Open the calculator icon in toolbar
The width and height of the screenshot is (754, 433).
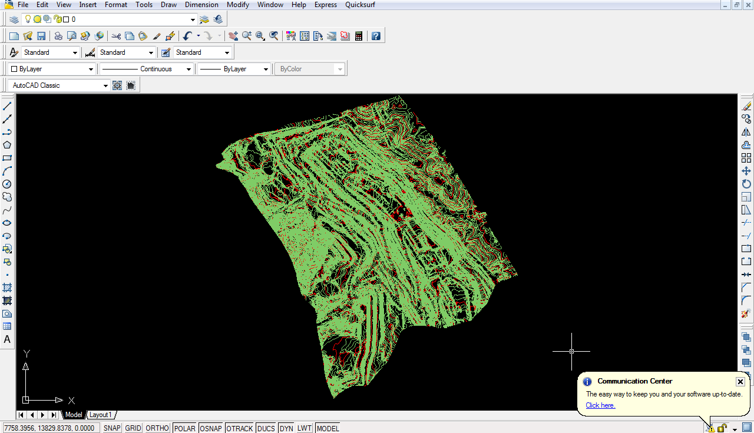(x=359, y=36)
